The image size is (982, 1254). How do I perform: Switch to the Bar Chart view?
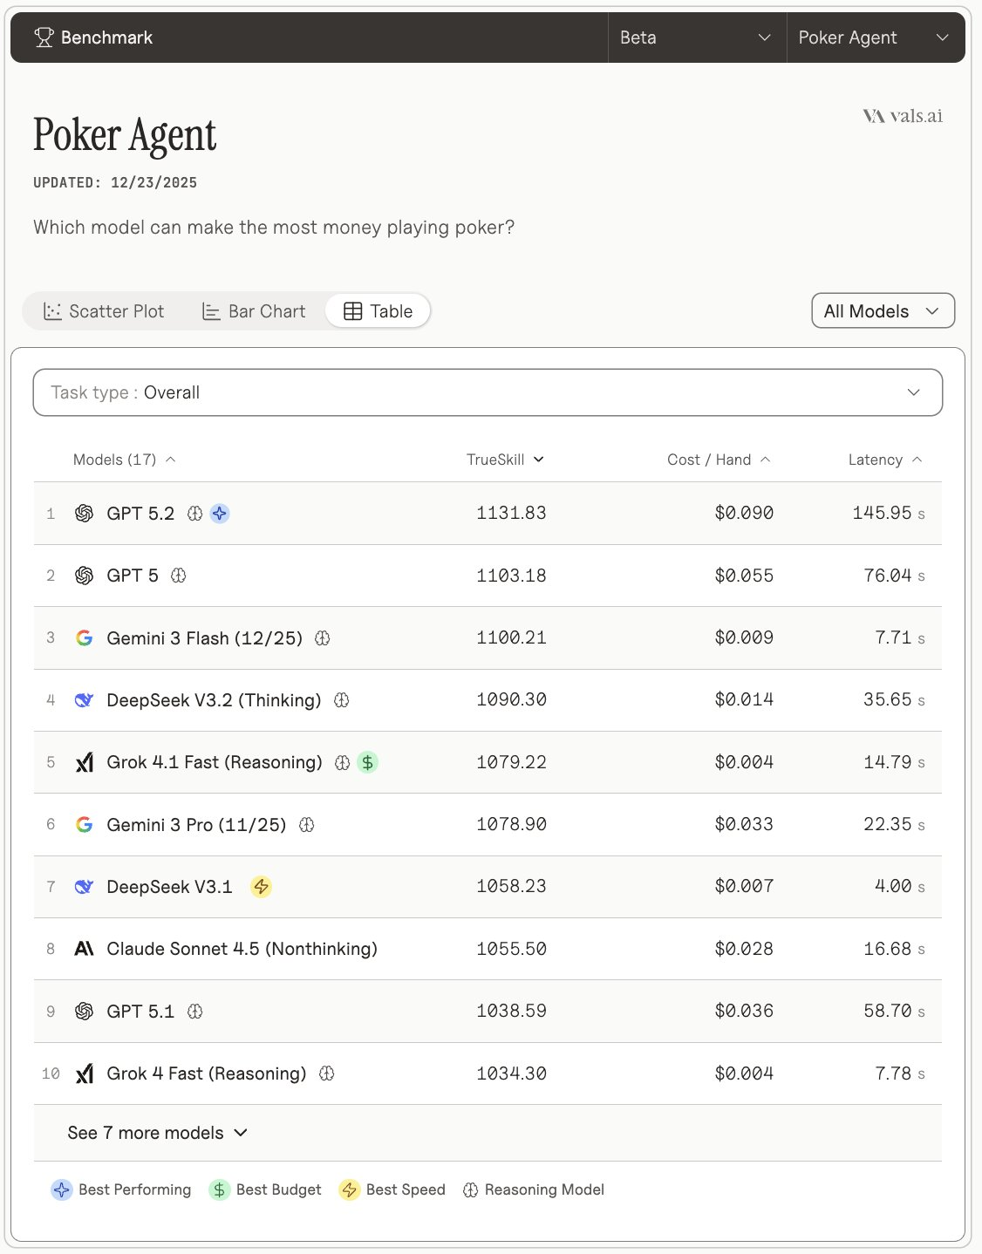pos(254,311)
